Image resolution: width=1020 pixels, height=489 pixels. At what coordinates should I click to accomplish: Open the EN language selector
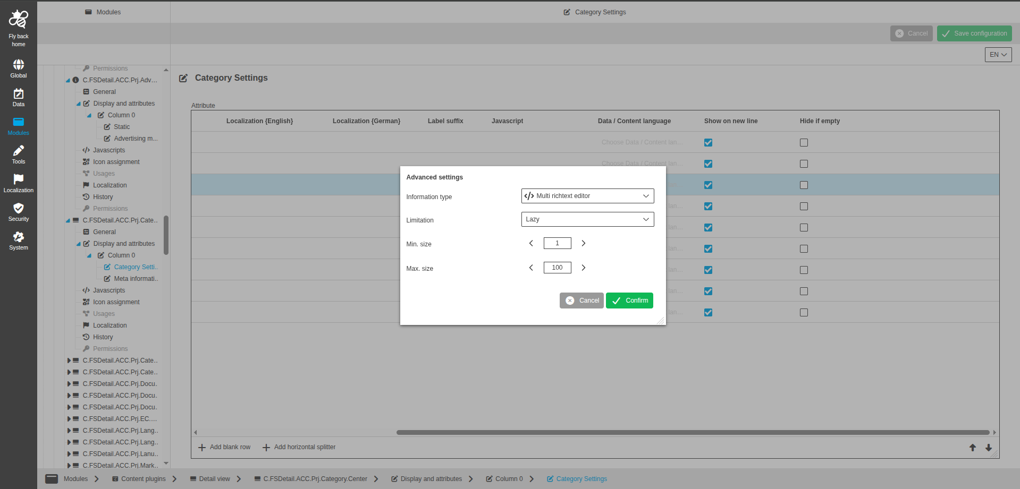point(998,55)
